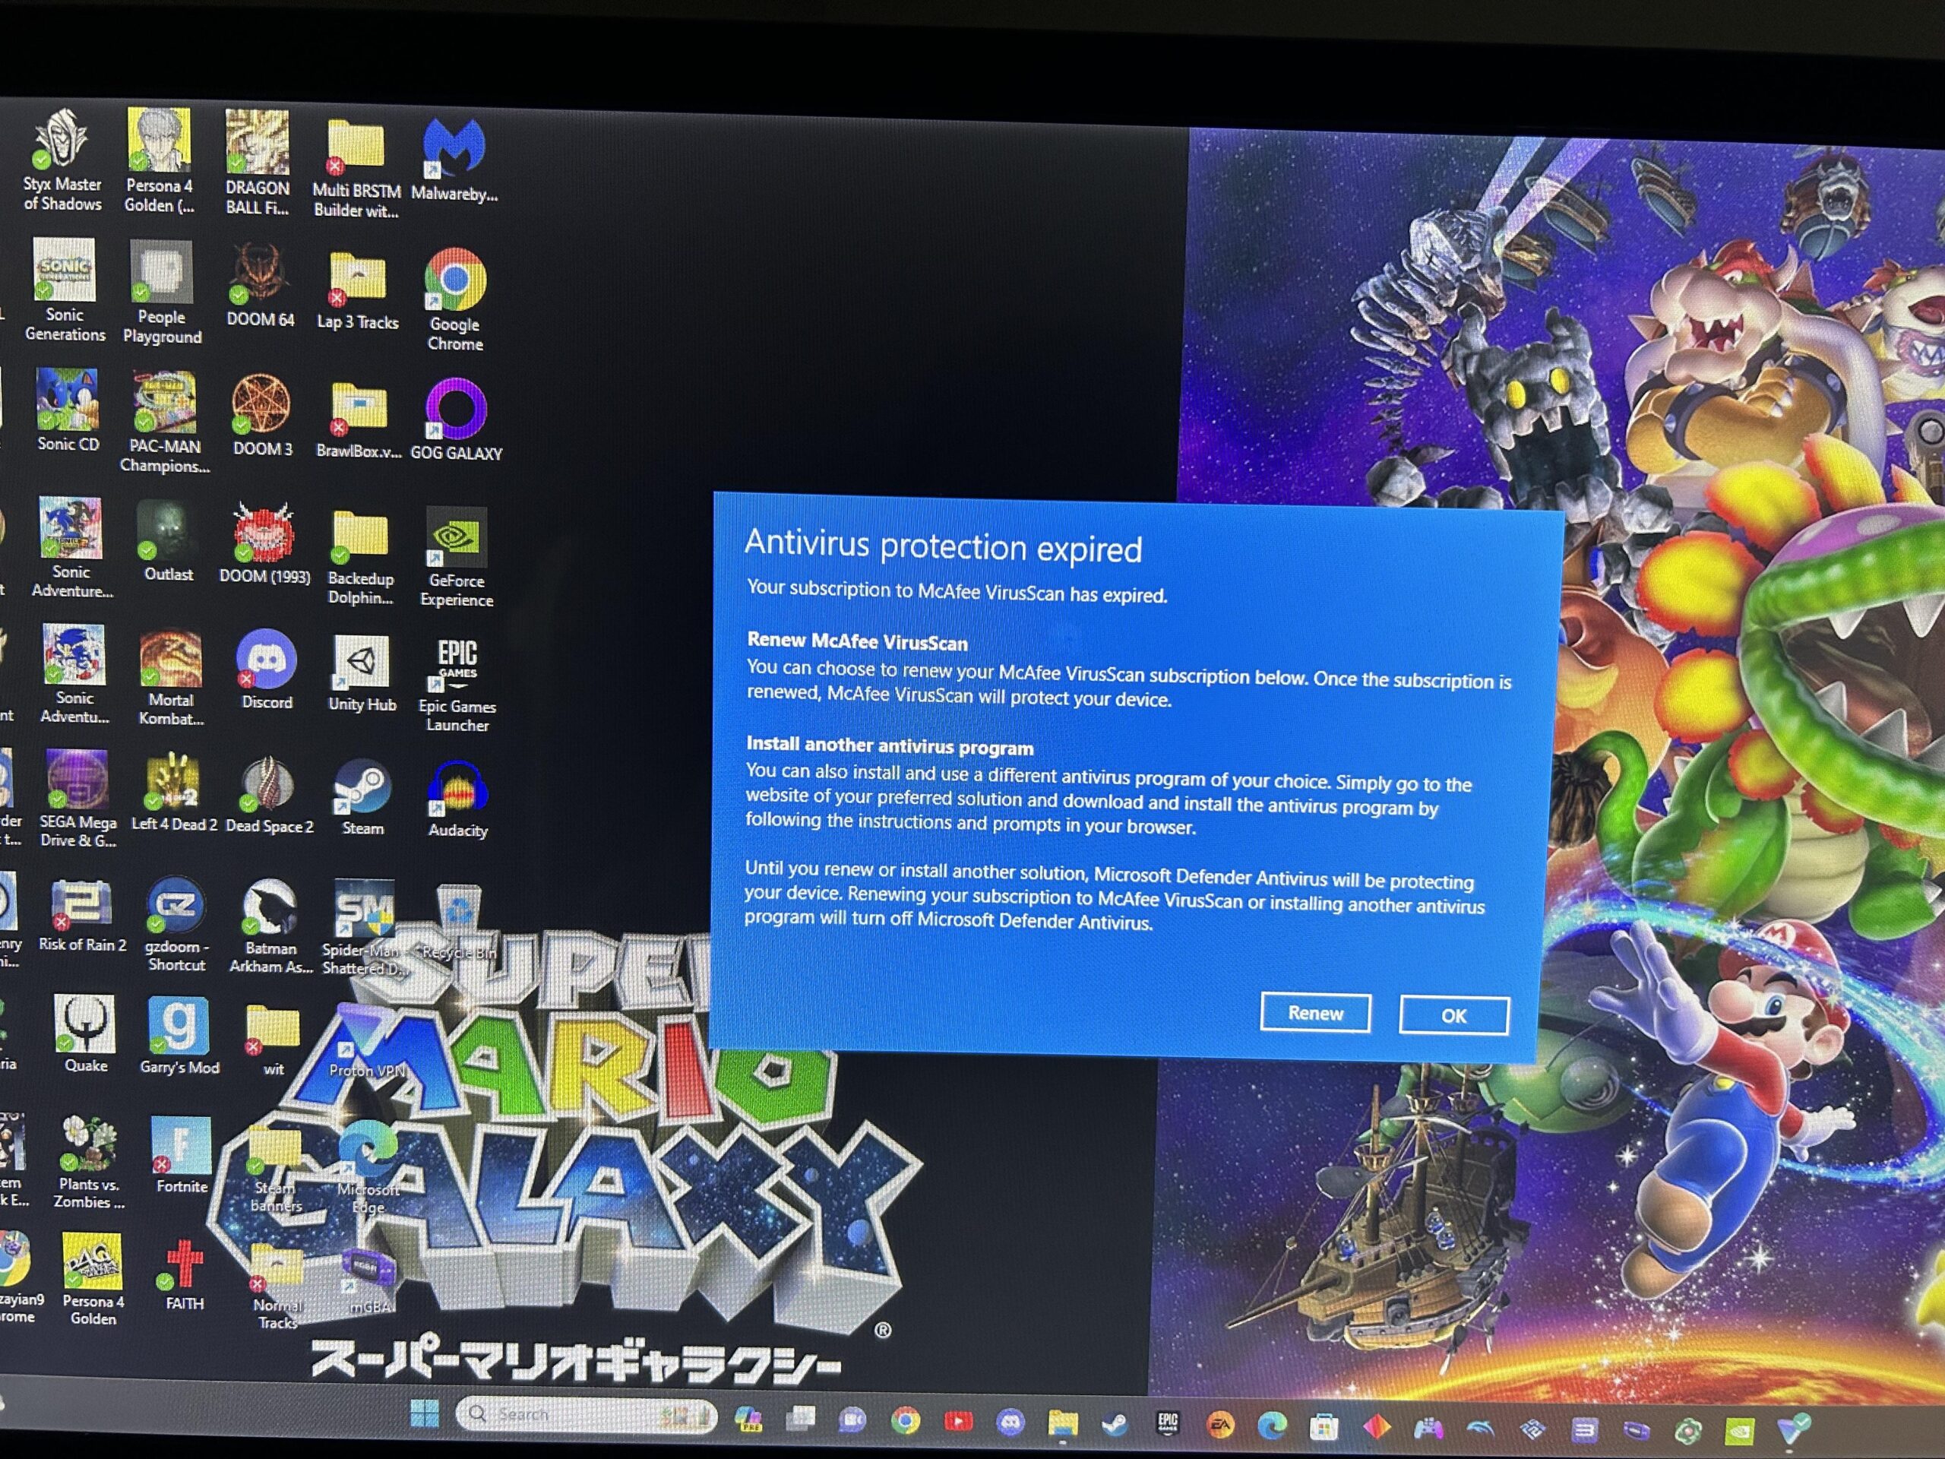Open GOG GALAXY desktop shortcut

tap(455, 420)
